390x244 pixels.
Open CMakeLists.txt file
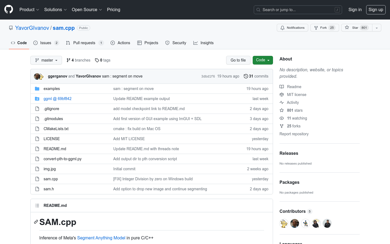coord(56,129)
